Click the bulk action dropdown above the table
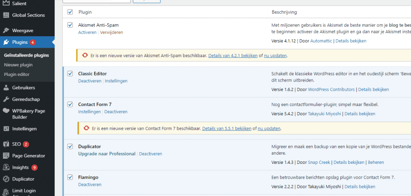The width and height of the screenshot is (411, 196). [x=97, y=1]
